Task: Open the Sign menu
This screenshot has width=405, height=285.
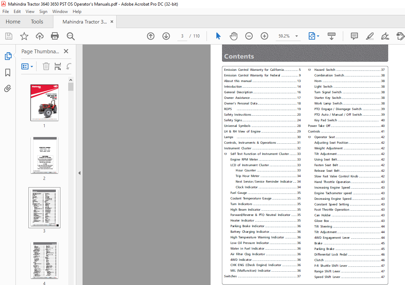Action: pos(44,11)
